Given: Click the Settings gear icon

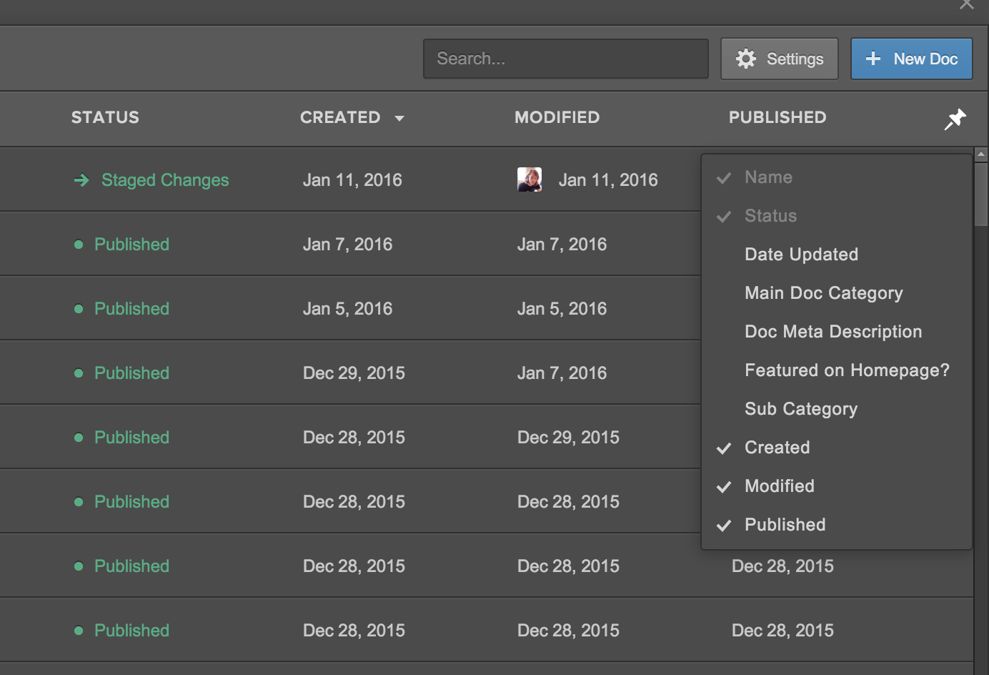Looking at the screenshot, I should [746, 59].
